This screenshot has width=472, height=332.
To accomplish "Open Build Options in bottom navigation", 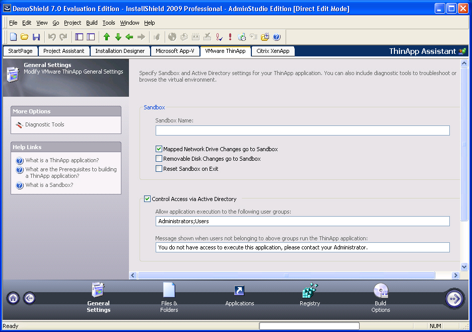I will coord(380,291).
